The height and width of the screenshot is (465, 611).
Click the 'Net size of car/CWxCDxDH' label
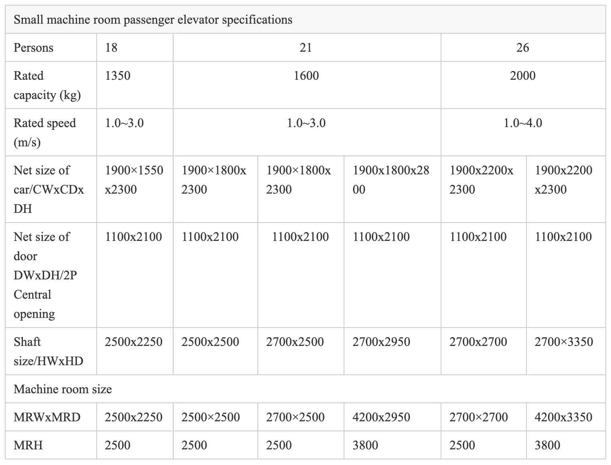49,189
